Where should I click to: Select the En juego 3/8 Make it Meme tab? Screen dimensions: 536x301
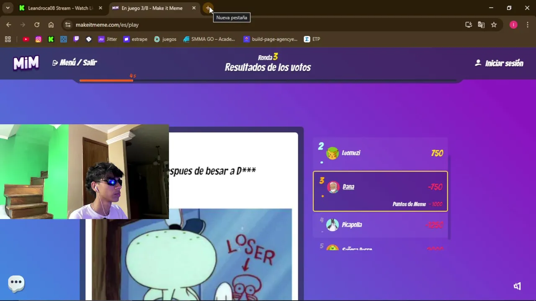153,8
